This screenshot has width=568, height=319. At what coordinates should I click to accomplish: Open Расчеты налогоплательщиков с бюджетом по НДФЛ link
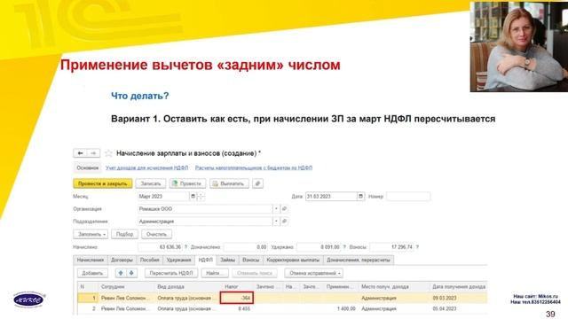pos(254,167)
